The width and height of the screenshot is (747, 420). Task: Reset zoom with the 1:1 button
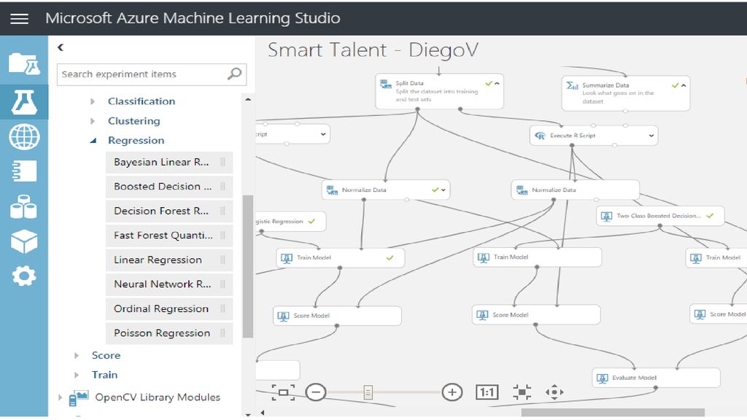pyautogui.click(x=487, y=392)
